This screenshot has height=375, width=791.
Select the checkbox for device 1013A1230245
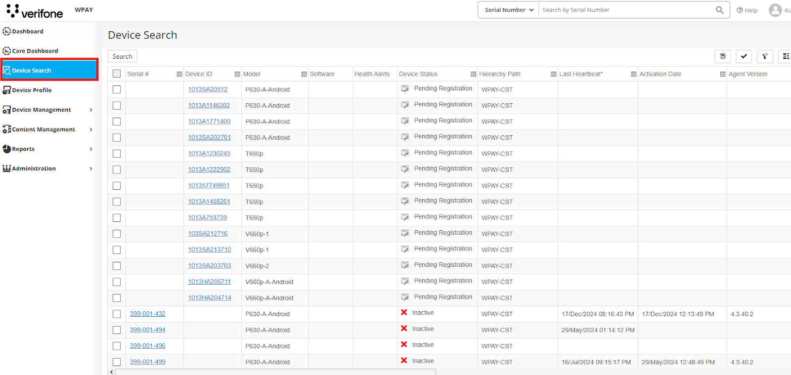pyautogui.click(x=117, y=154)
